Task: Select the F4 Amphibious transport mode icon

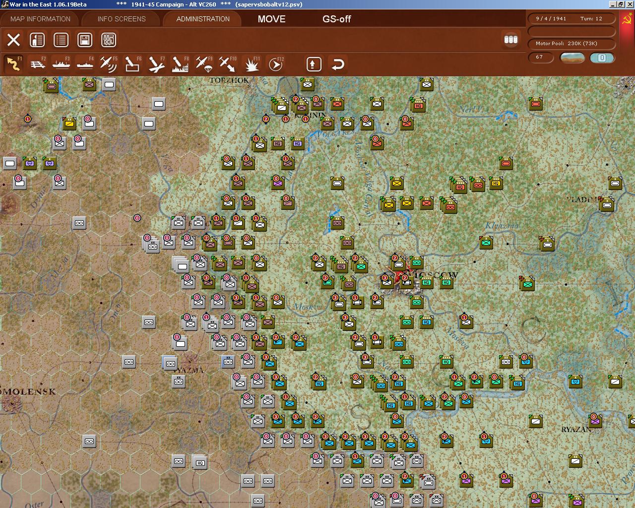Action: click(x=85, y=64)
